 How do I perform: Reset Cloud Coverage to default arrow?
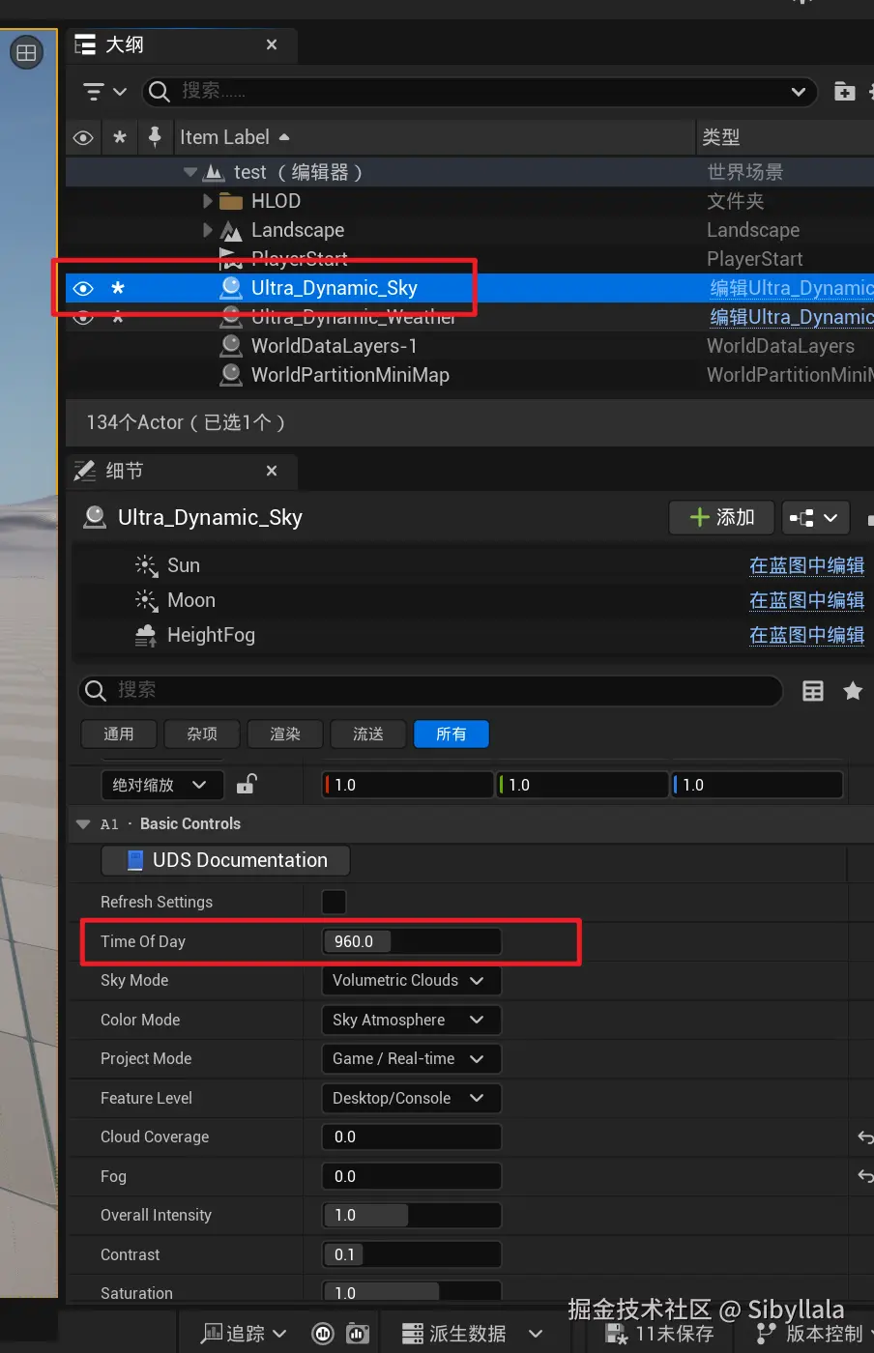[x=865, y=1137]
